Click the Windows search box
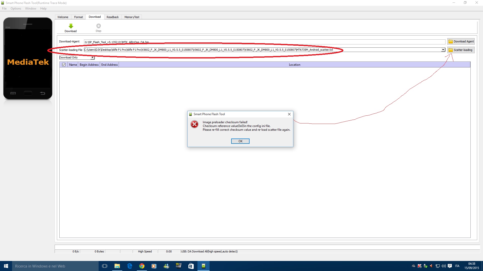Screen dimensions: 483x271 tap(55, 266)
